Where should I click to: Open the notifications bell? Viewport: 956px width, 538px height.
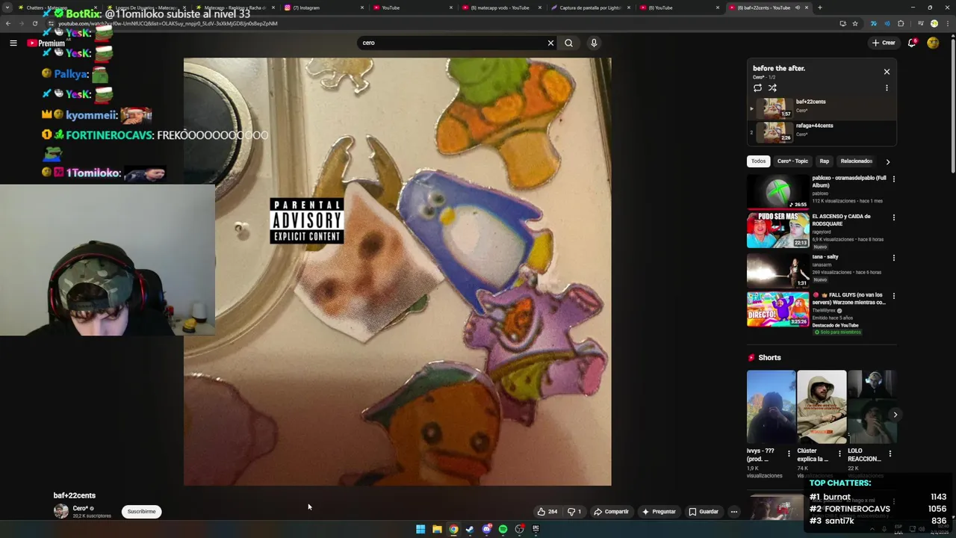click(912, 43)
